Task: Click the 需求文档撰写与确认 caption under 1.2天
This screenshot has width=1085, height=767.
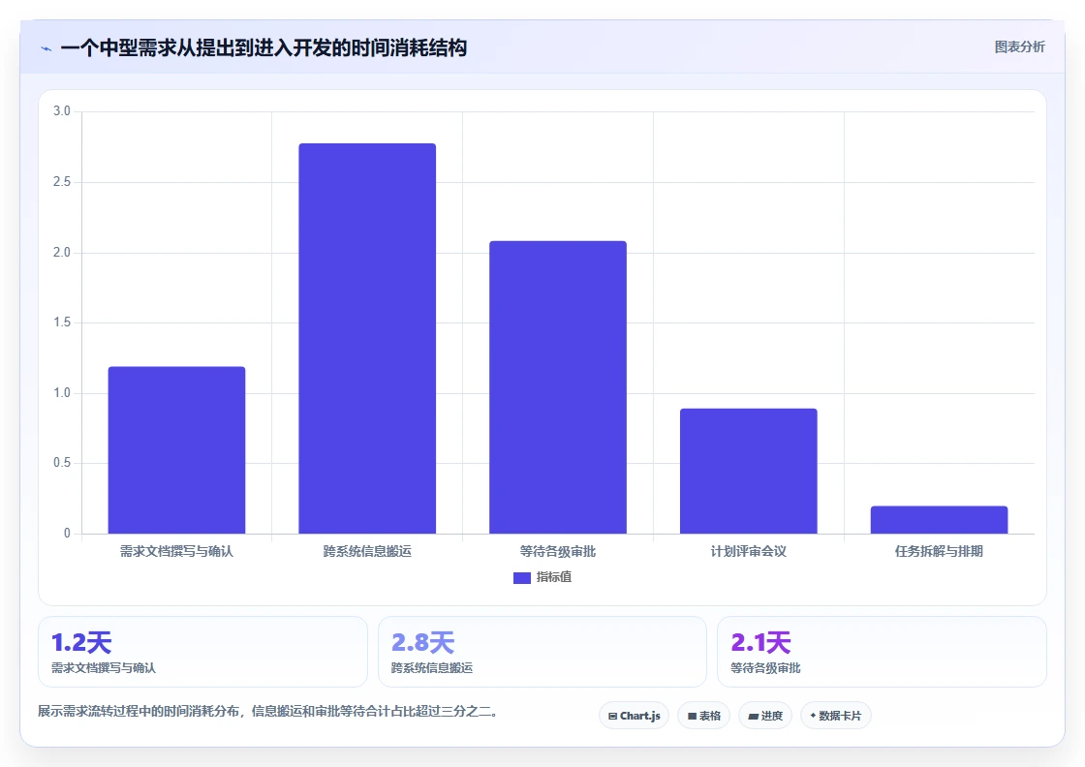Action: coord(104,668)
